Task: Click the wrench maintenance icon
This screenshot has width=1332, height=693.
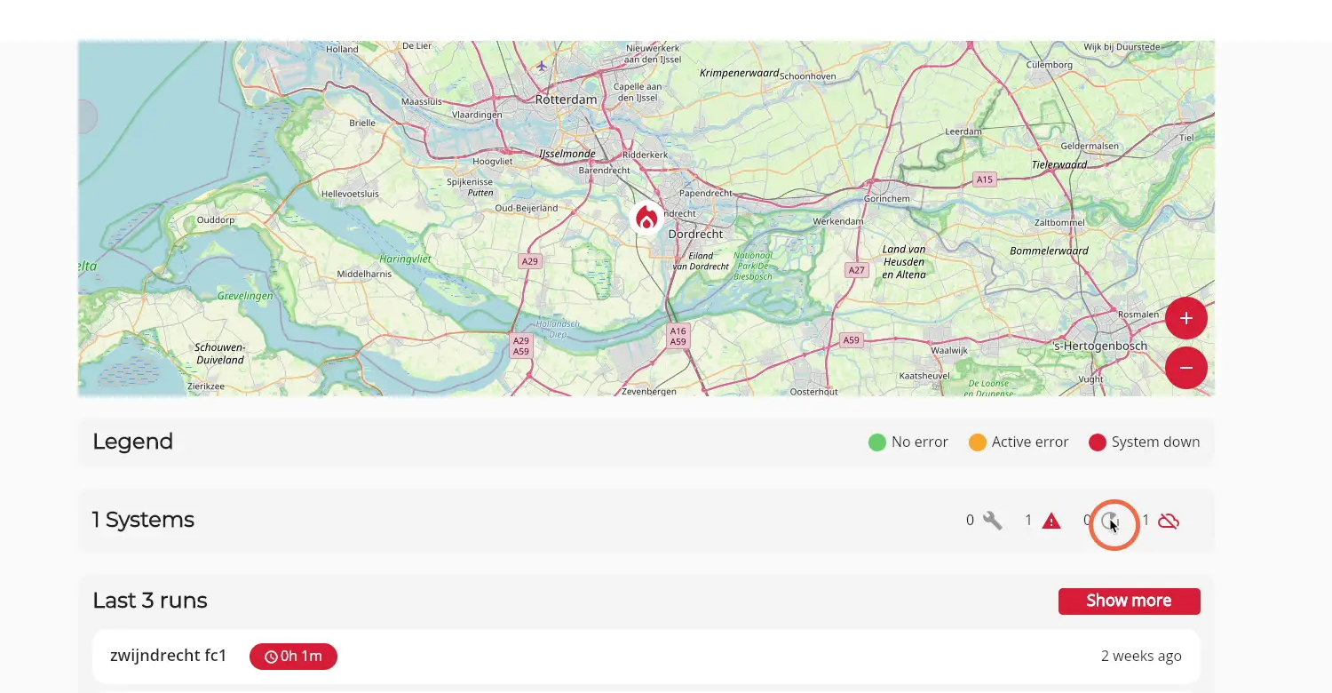Action: click(x=993, y=521)
